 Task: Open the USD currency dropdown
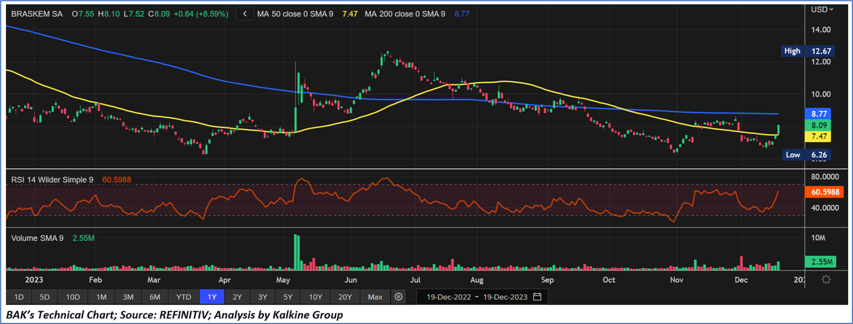[x=822, y=9]
